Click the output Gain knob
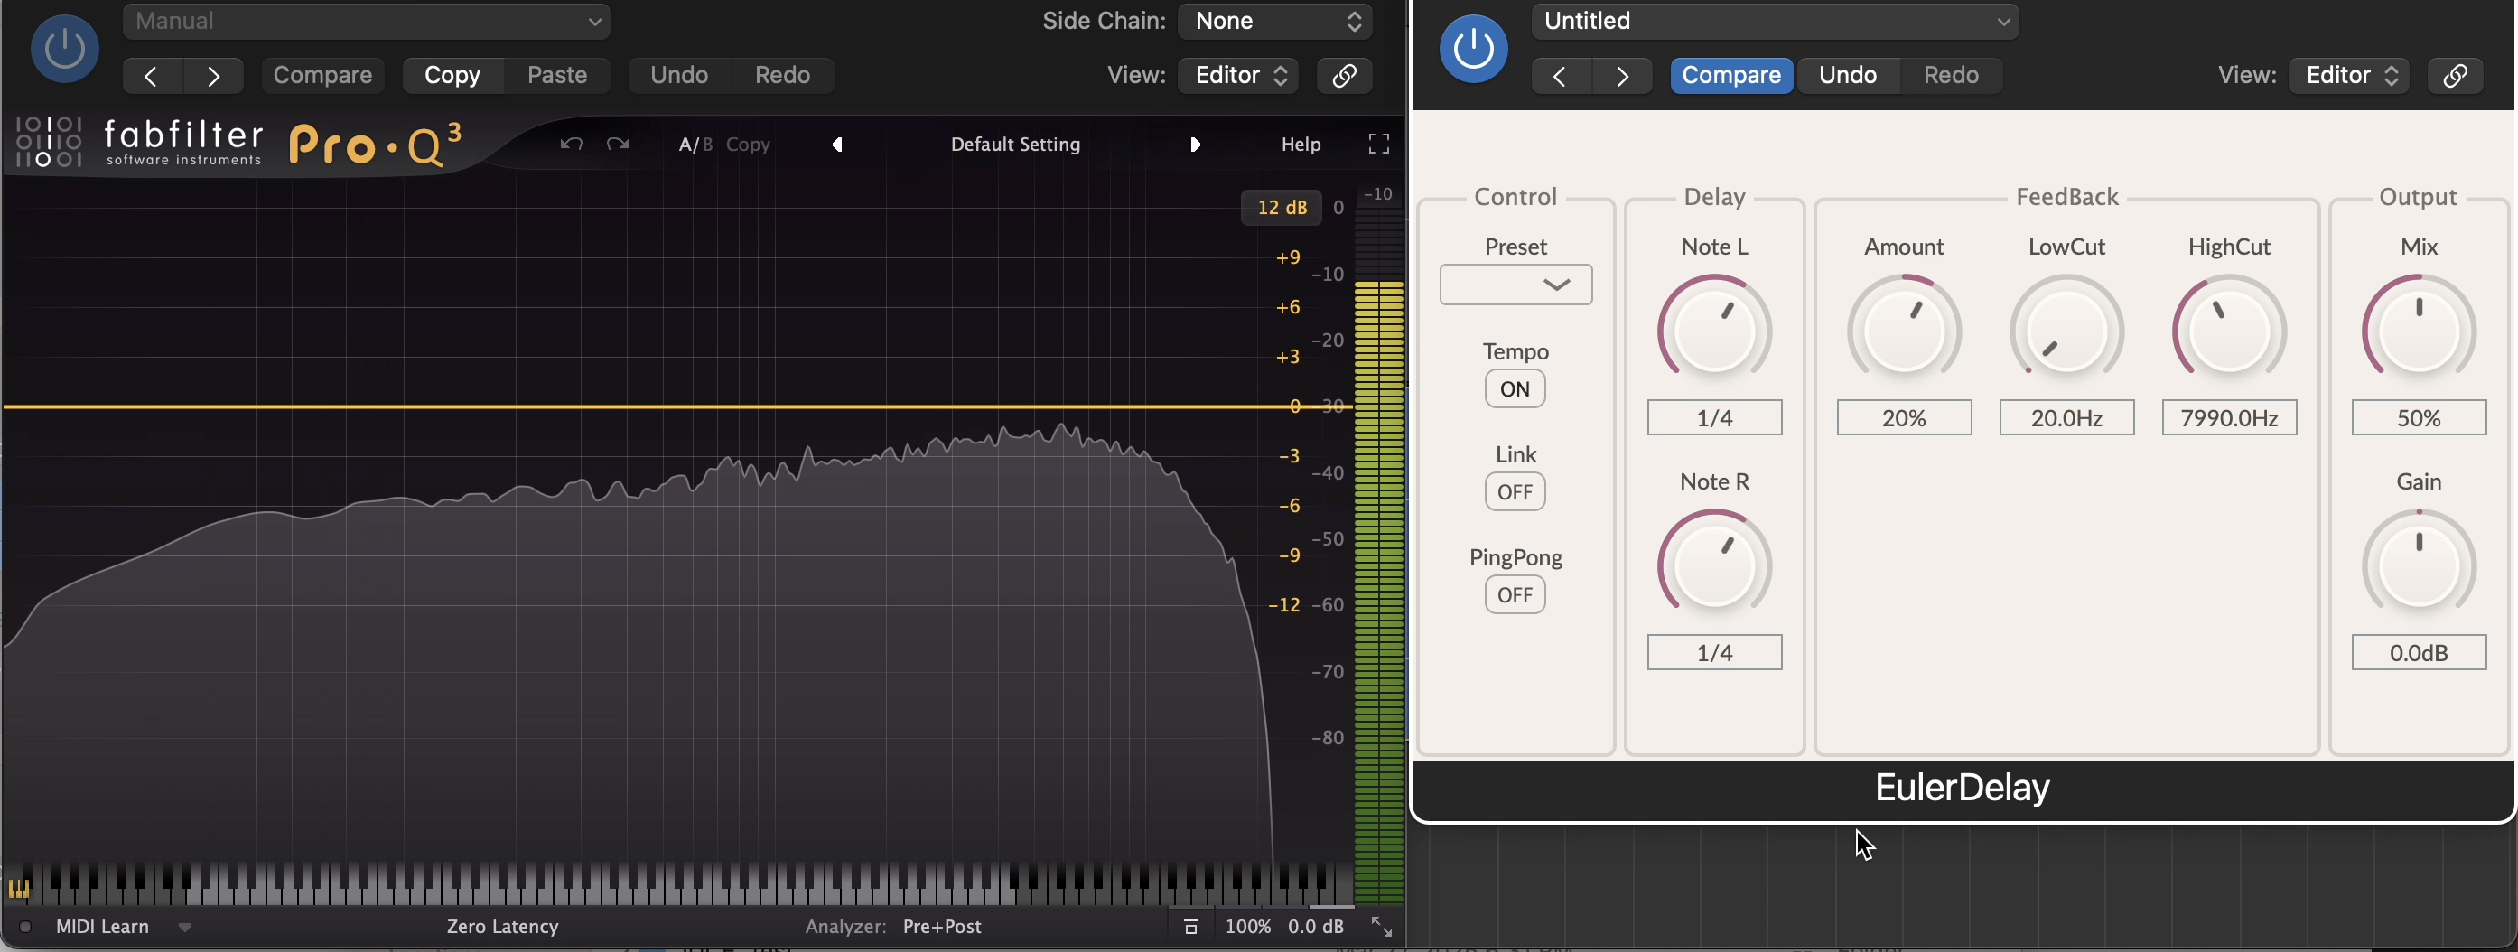The width and height of the screenshot is (2518, 952). (x=2419, y=565)
